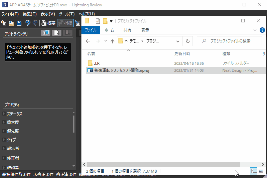This screenshot has height=178, width=267.
Task: Open the Explorer ホーム ribbon tab
Action: [109, 30]
